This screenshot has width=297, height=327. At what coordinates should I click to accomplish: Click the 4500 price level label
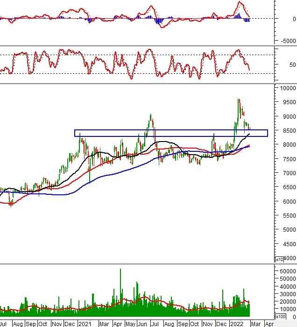tap(290, 244)
